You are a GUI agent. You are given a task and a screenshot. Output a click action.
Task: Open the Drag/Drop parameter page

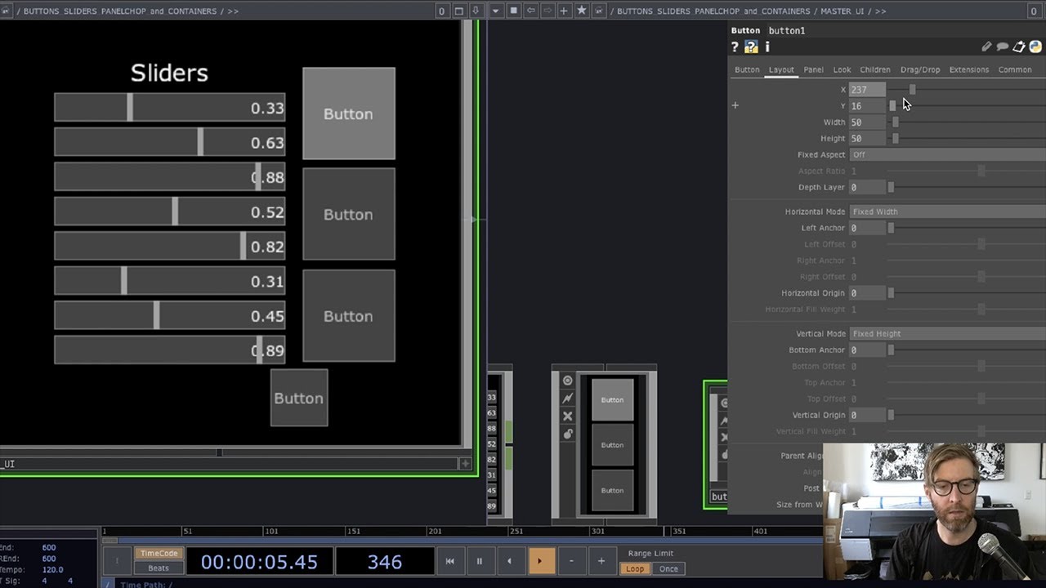coord(920,69)
